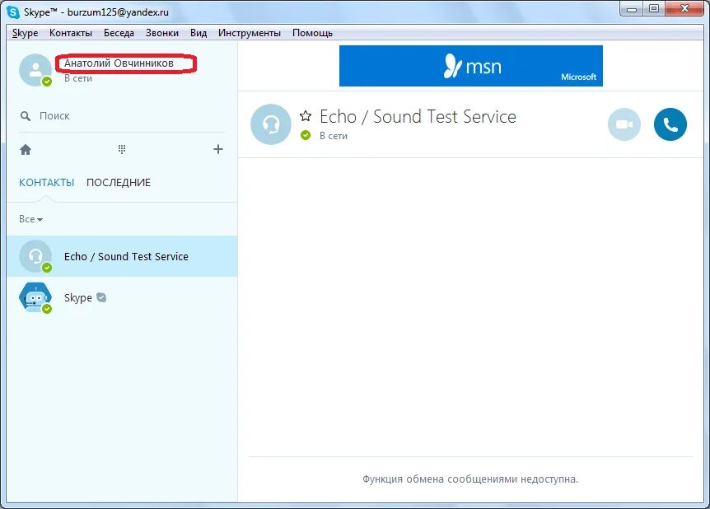The image size is (710, 509).
Task: Click the msn Microsoft banner
Action: [x=471, y=66]
